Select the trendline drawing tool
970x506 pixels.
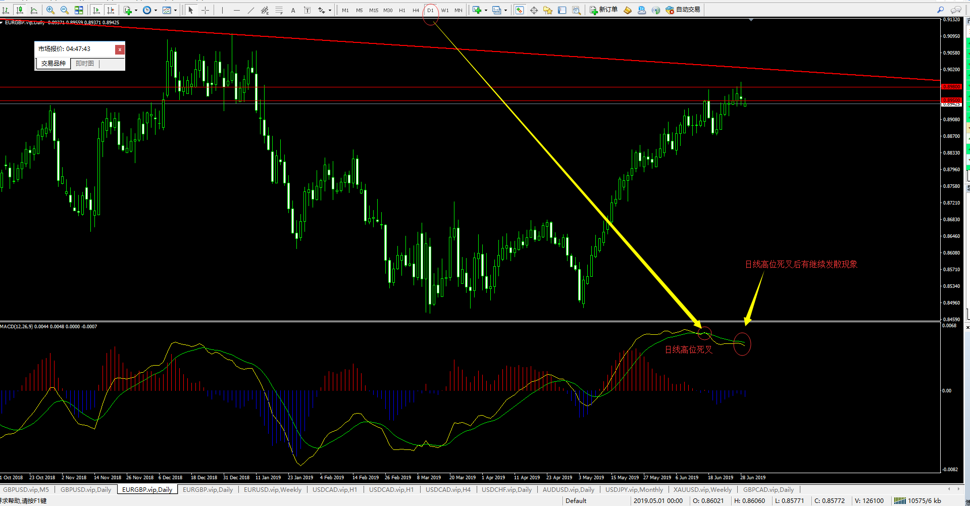[250, 10]
